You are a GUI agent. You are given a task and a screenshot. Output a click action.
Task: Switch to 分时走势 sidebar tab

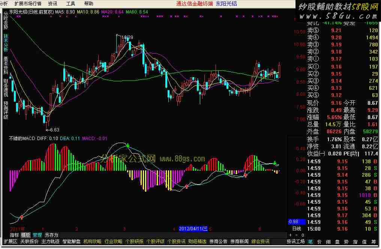[x=6, y=21]
